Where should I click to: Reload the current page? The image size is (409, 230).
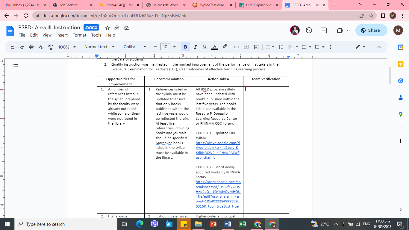pos(26,16)
